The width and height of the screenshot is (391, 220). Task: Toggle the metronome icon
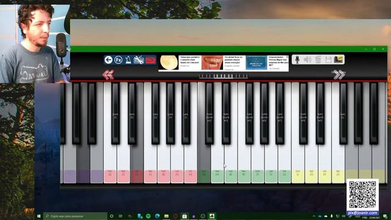coord(128,60)
